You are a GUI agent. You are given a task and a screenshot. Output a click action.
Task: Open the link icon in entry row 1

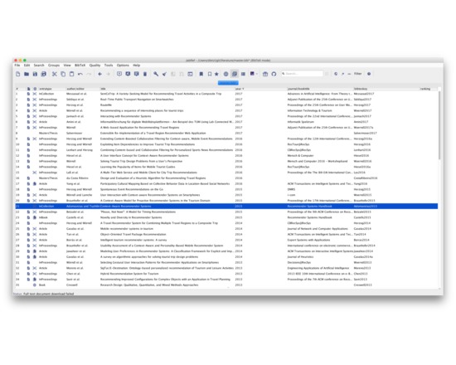(35, 94)
